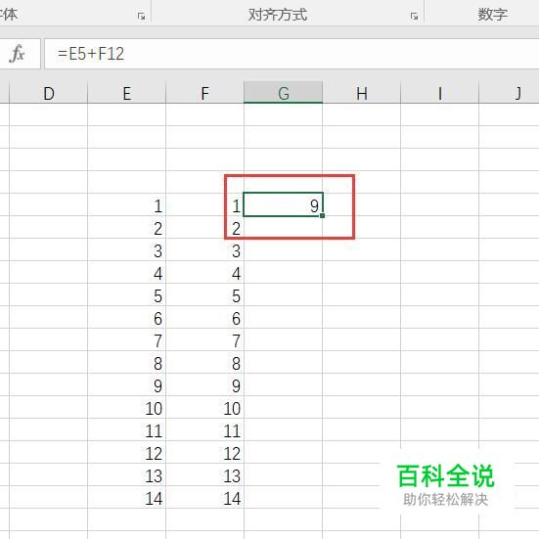Select column E cell with value 11
The height and width of the screenshot is (539, 539).
coord(127,429)
